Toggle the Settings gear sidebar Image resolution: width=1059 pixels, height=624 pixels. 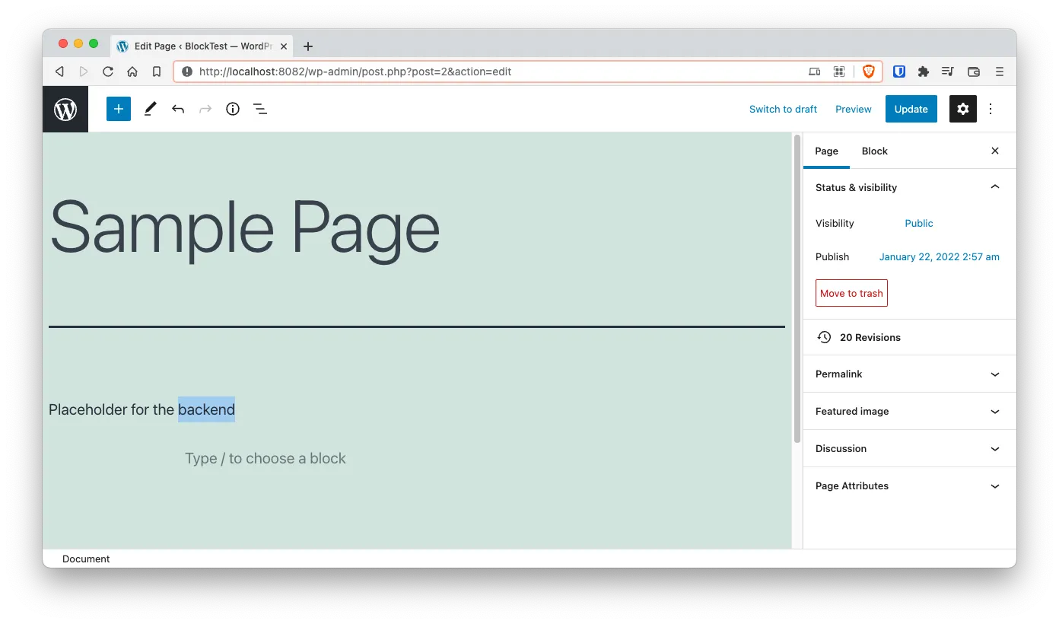[963, 109]
